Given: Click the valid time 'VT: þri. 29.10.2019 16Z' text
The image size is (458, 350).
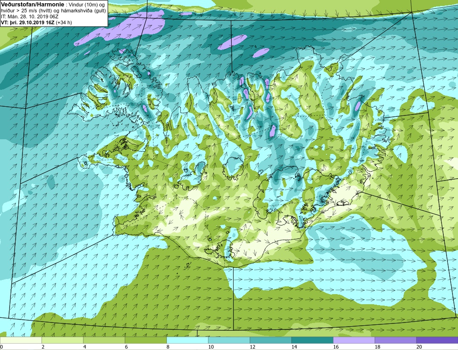Looking at the screenshot, I should [28, 22].
